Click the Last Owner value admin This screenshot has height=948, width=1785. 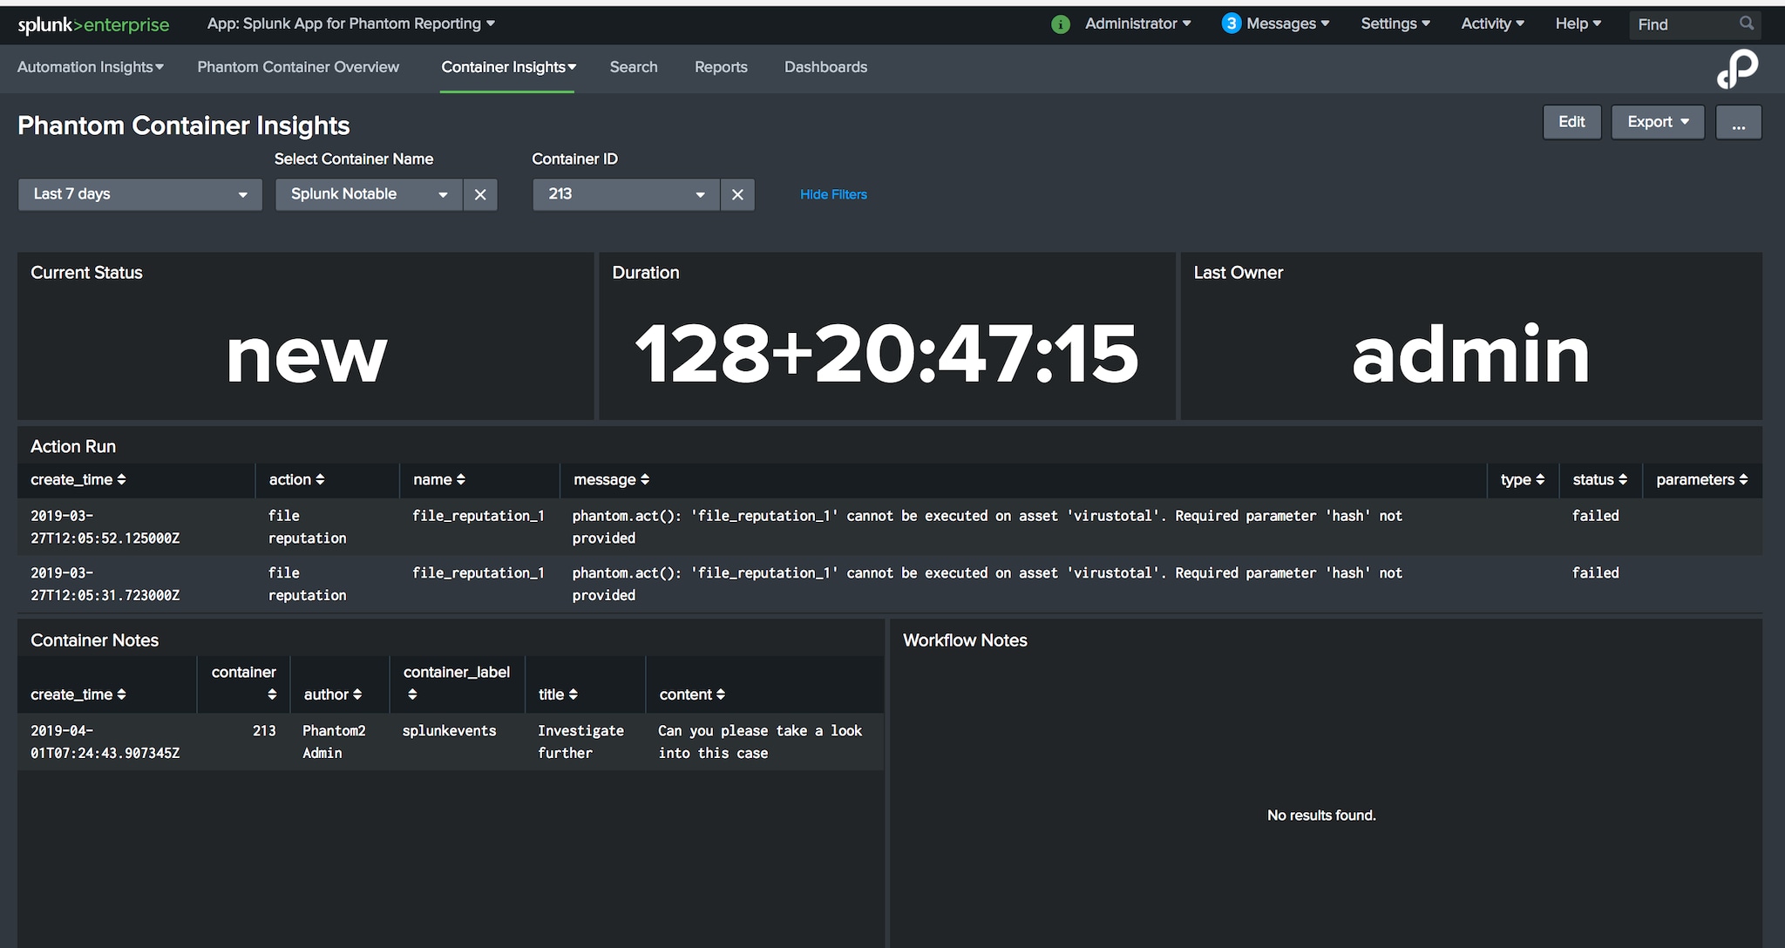point(1471,354)
